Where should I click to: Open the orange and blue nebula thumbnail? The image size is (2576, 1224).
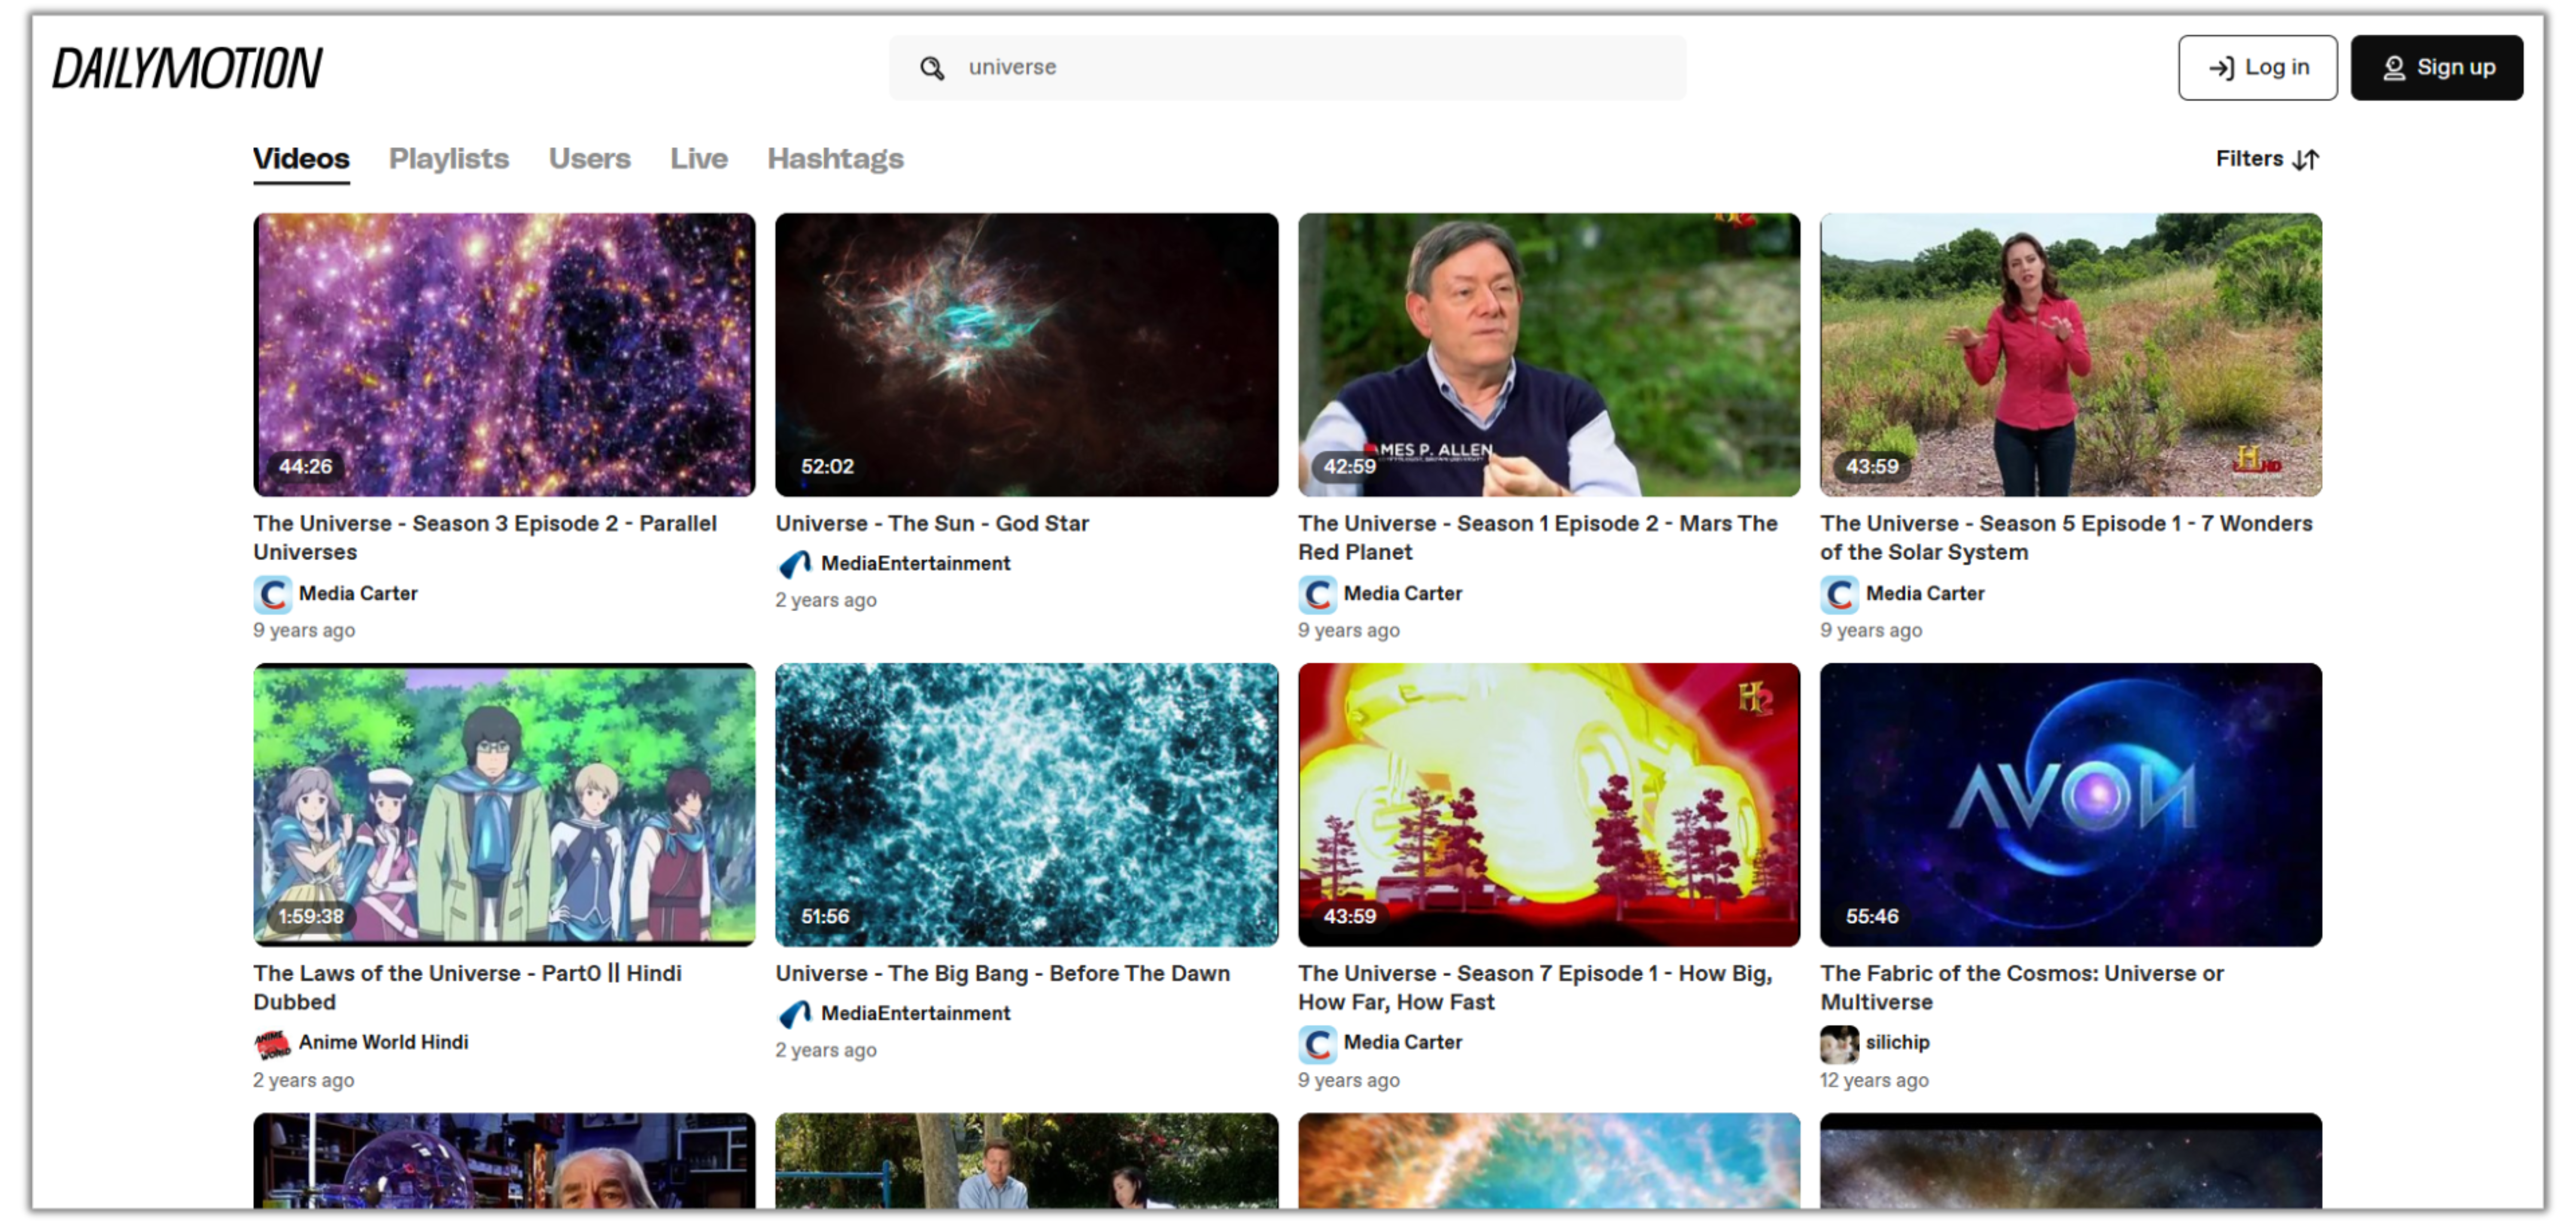[1549, 1160]
